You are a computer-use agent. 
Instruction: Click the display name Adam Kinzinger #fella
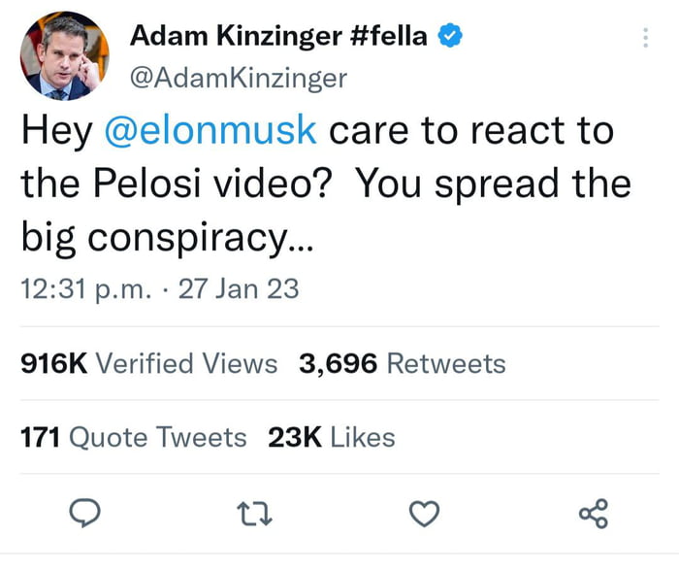pos(278,38)
